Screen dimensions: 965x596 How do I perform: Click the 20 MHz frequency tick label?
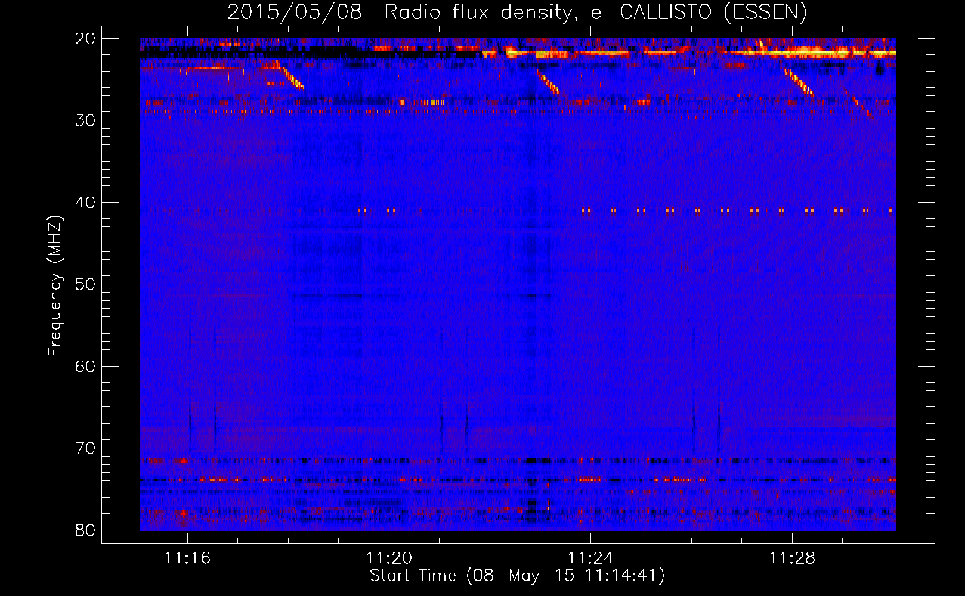85,39
